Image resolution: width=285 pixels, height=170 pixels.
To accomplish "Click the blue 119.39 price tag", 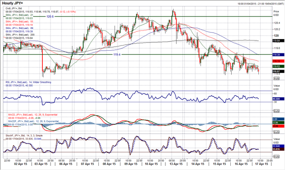I will (x=278, y=55).
